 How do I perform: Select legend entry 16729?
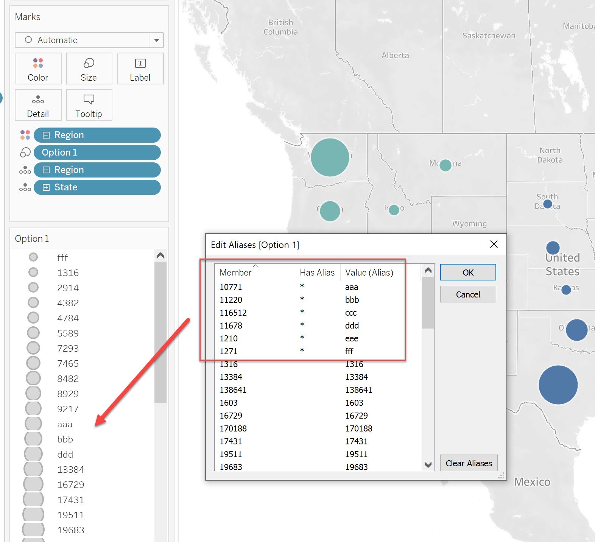(x=71, y=484)
